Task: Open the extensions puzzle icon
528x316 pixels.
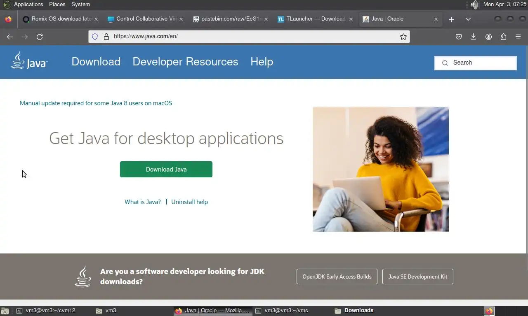Action: point(503,37)
